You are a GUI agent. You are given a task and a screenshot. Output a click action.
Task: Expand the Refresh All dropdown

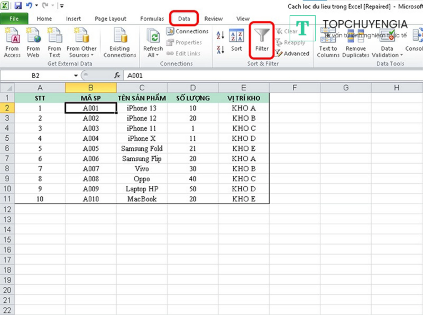click(153, 55)
